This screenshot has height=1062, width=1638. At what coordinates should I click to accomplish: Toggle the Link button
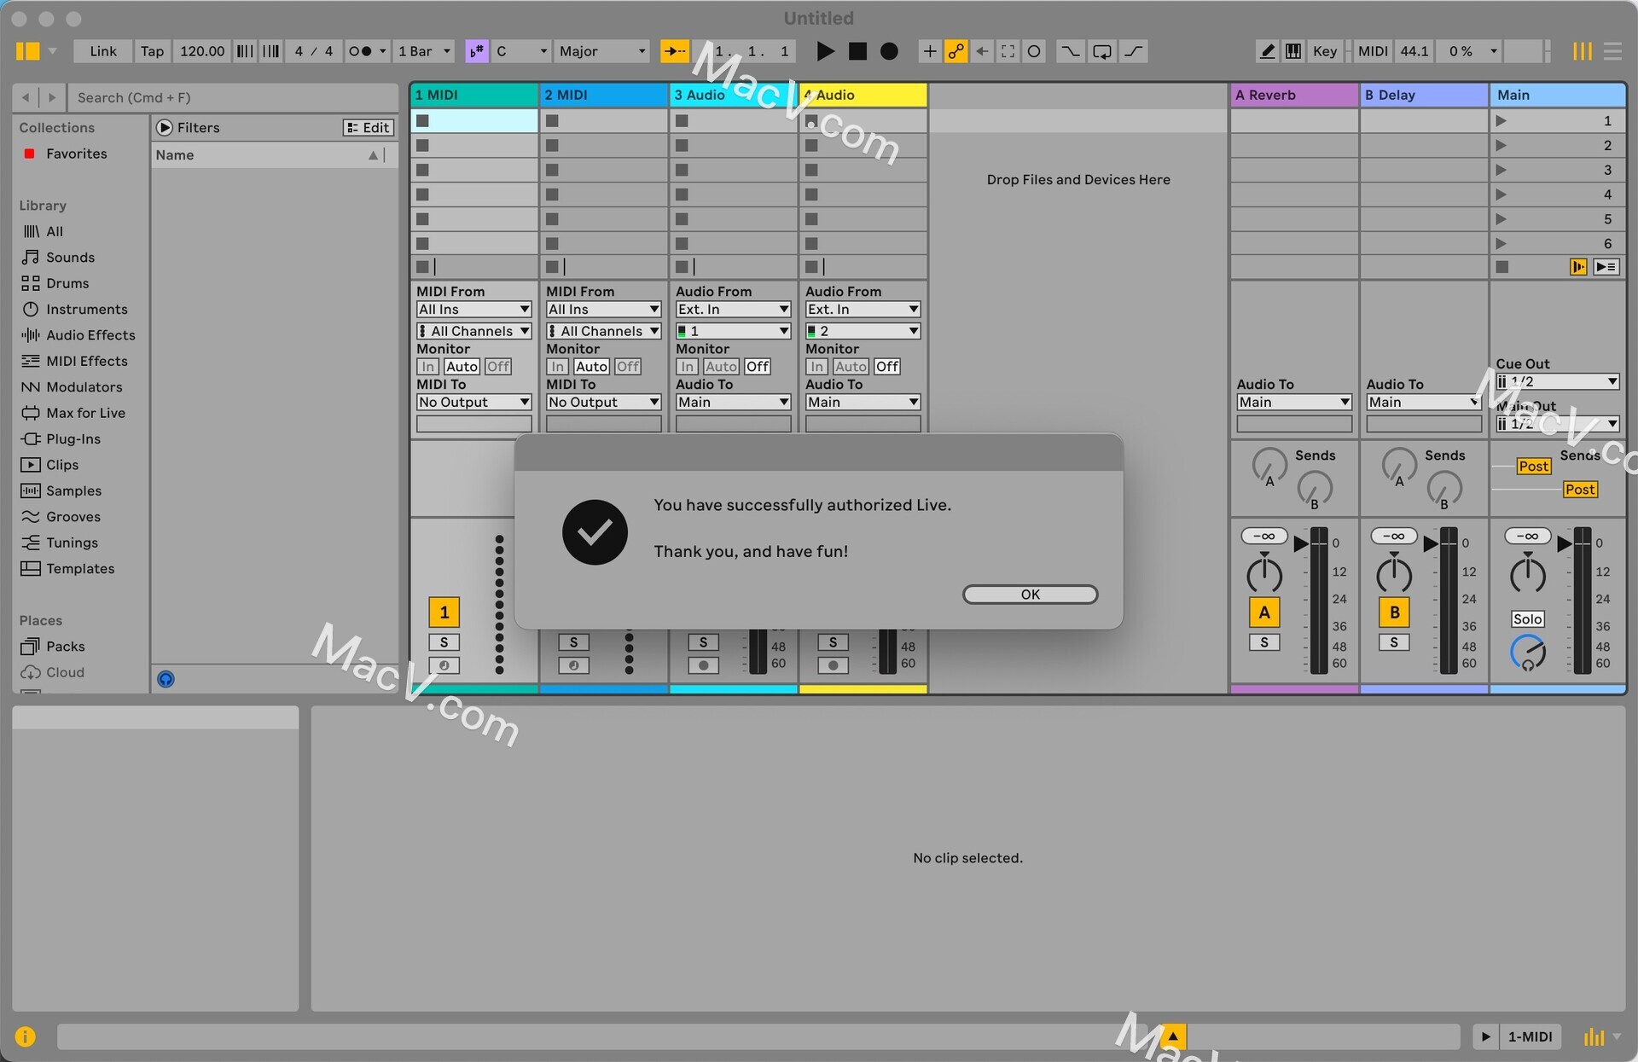103,51
